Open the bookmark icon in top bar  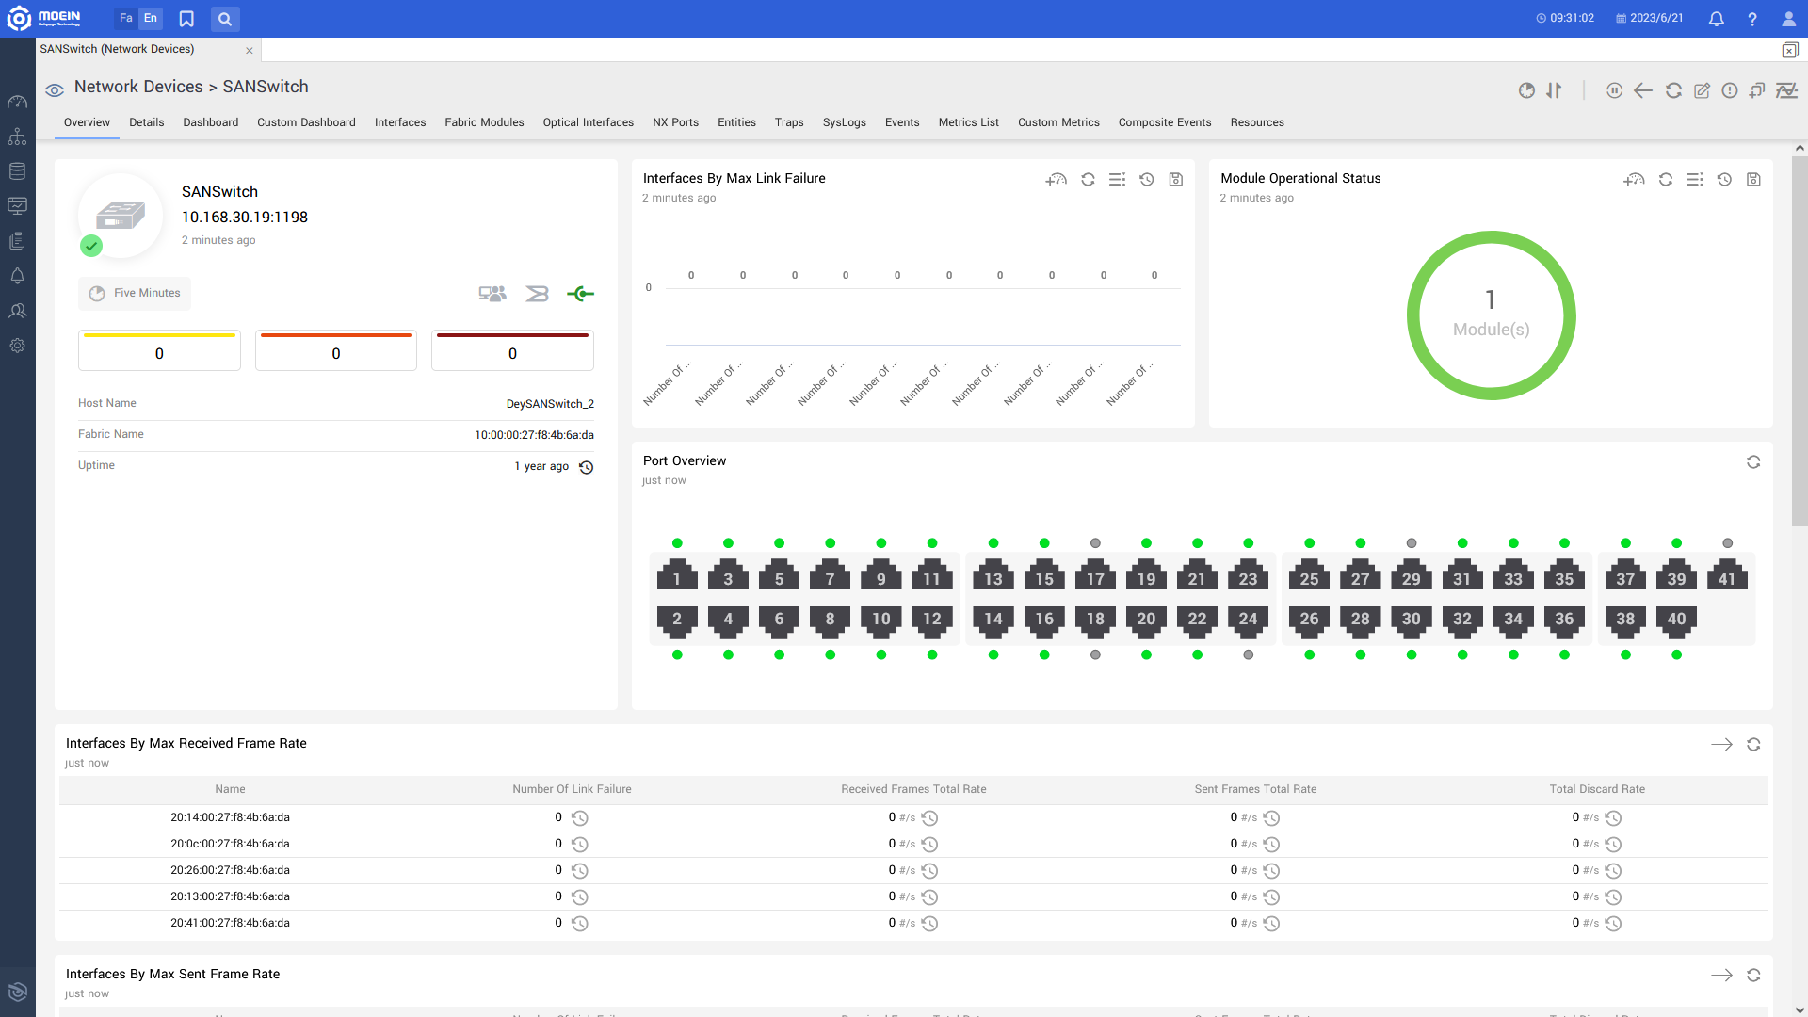[x=186, y=19]
